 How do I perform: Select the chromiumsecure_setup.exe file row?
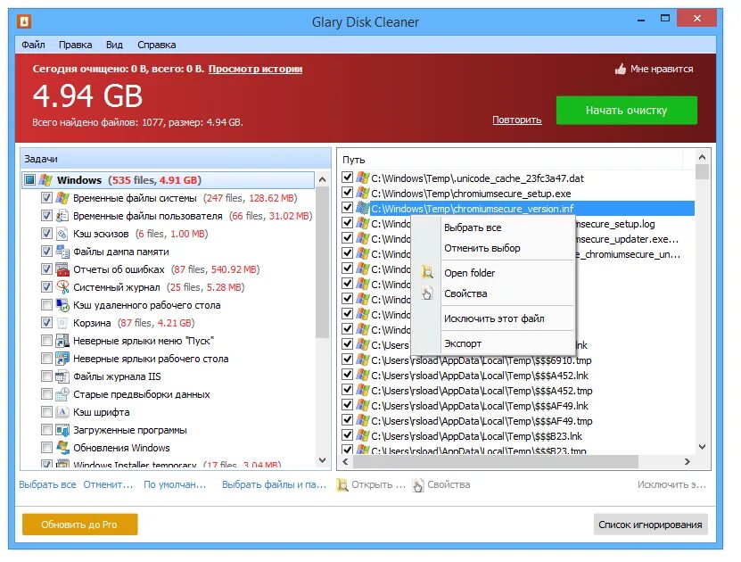[x=517, y=194]
